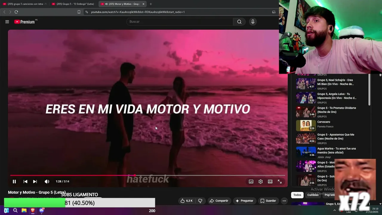Select the Todos filter chip

tap(297, 195)
